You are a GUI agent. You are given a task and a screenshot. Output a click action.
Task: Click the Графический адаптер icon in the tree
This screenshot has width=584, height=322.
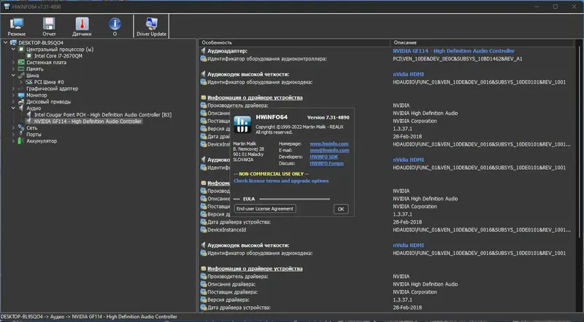(x=21, y=88)
